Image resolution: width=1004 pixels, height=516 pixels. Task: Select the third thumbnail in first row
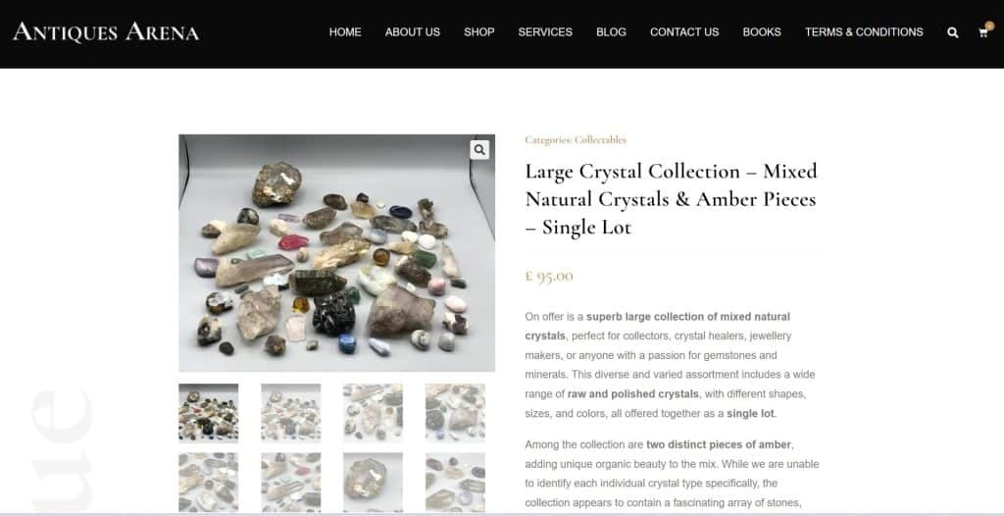pos(373,413)
